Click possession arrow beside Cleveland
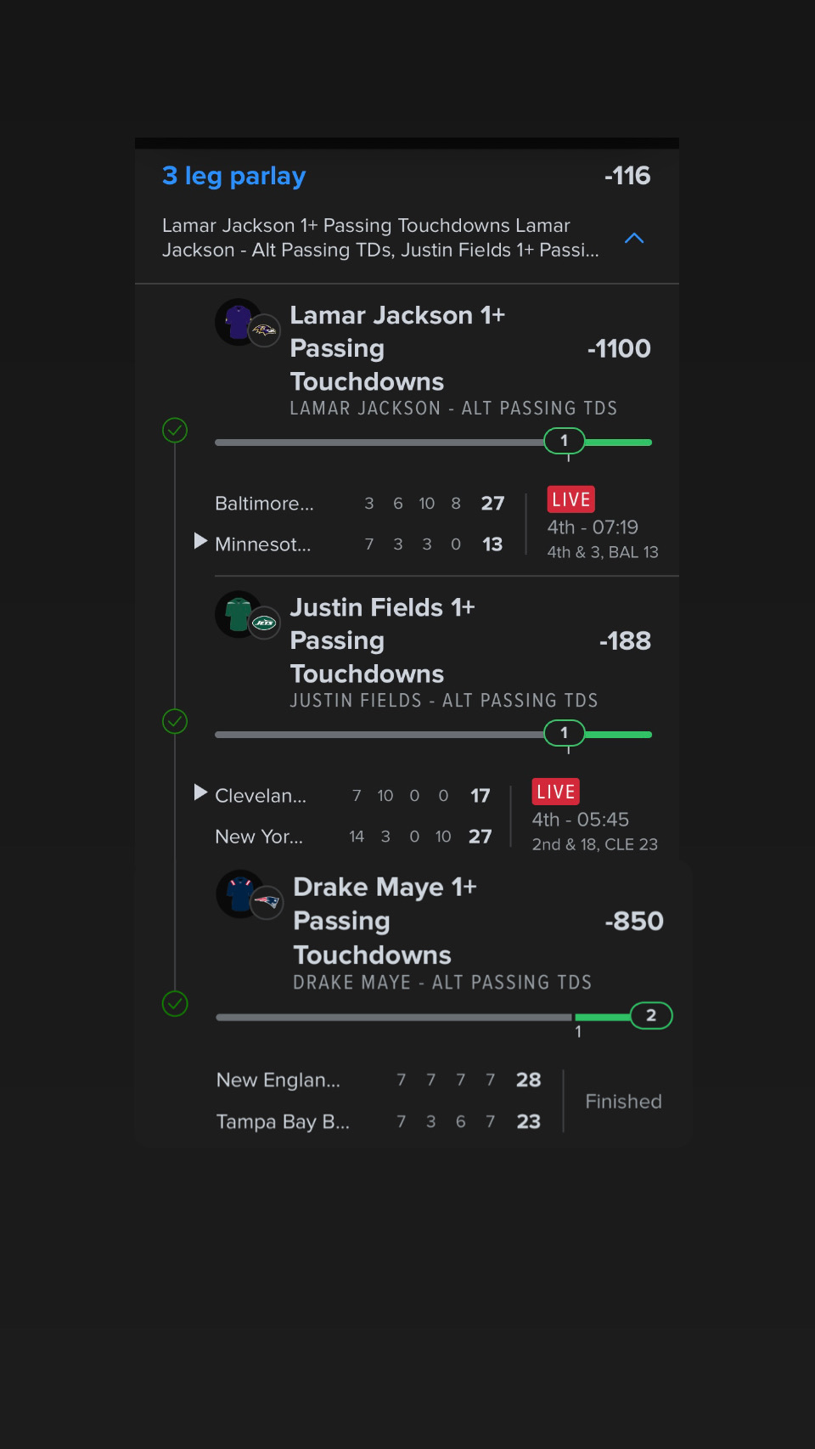This screenshot has height=1449, width=815. [x=200, y=792]
